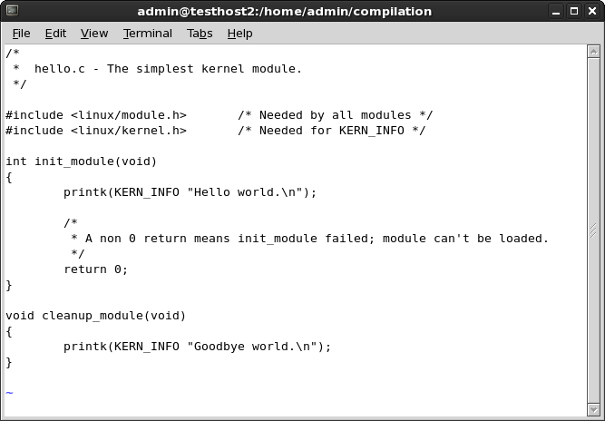Click the printk 'Hello world.\n' line
605x421 pixels.
[190, 192]
